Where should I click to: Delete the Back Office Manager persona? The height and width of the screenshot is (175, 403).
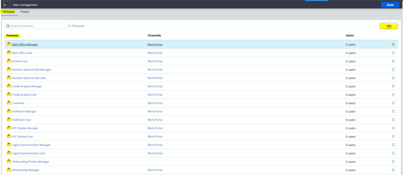pyautogui.click(x=393, y=44)
